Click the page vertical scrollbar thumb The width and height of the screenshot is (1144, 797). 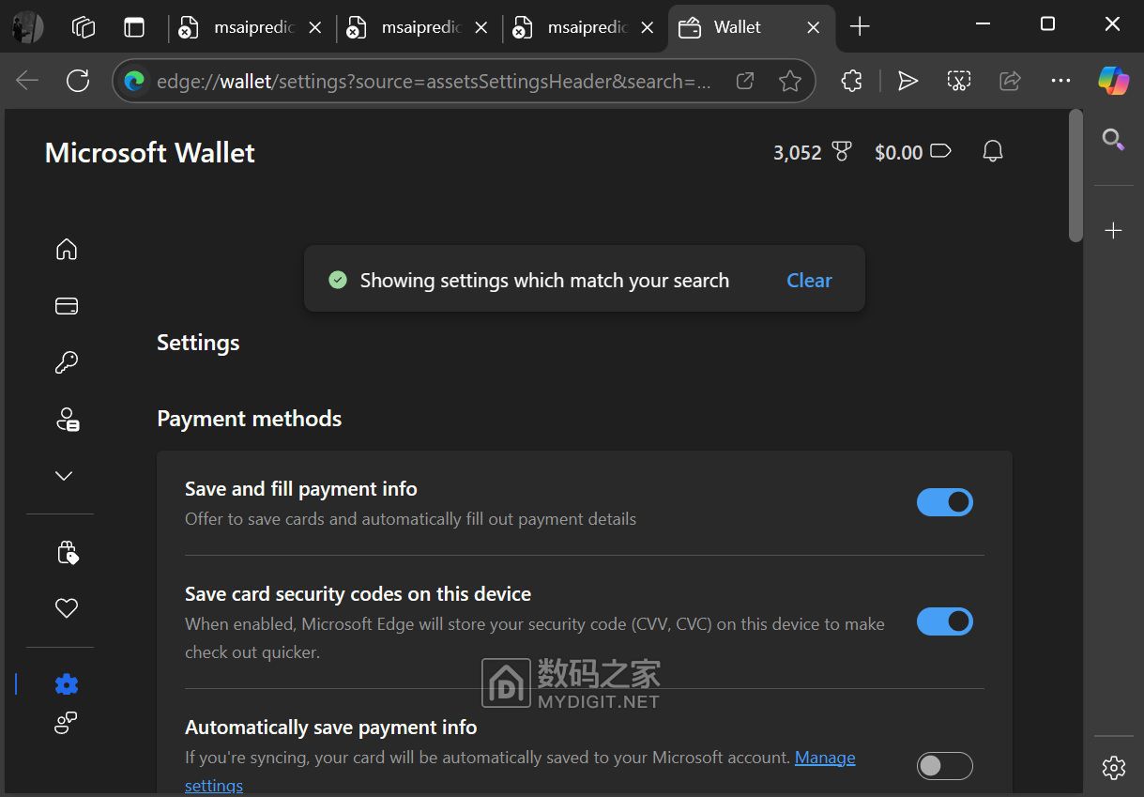(1075, 176)
